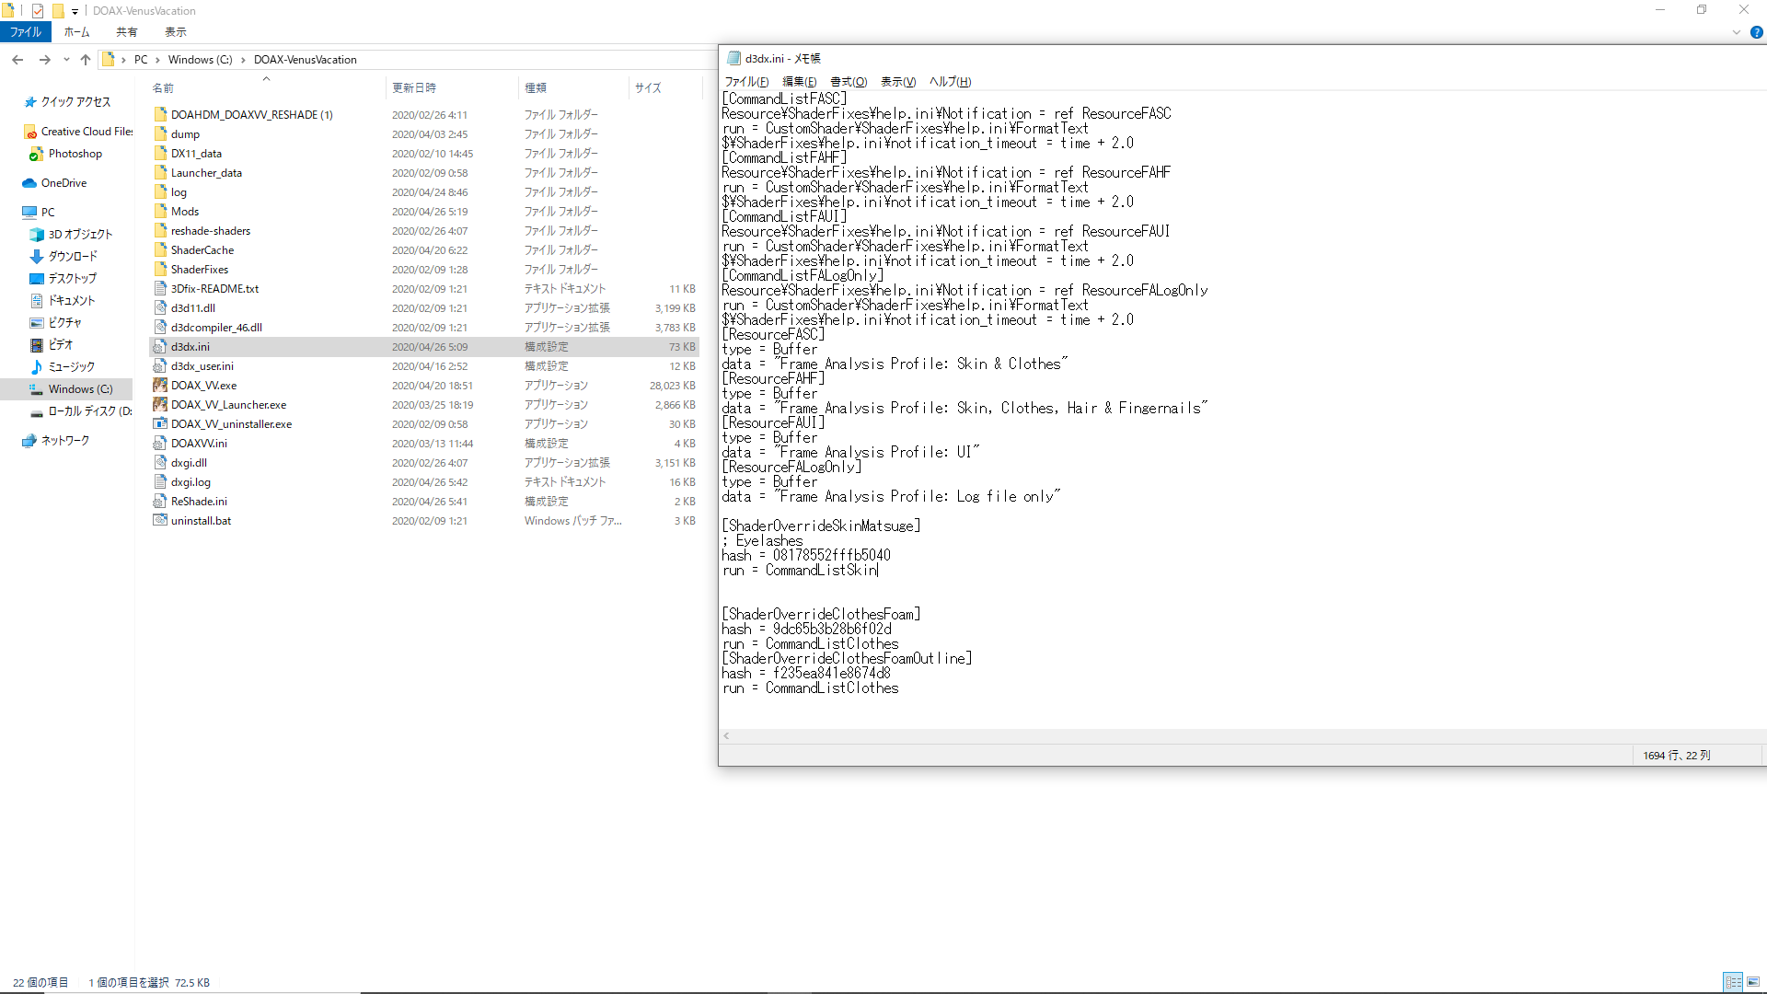Select the ShaderFixes folder icon
The image size is (1767, 994).
[160, 270]
